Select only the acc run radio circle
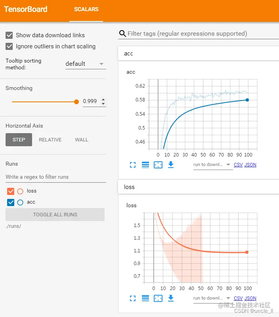 coord(20,202)
